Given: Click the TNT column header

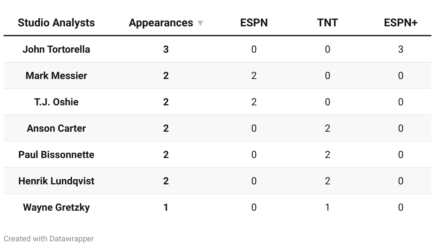Looking at the screenshot, I should (x=327, y=23).
